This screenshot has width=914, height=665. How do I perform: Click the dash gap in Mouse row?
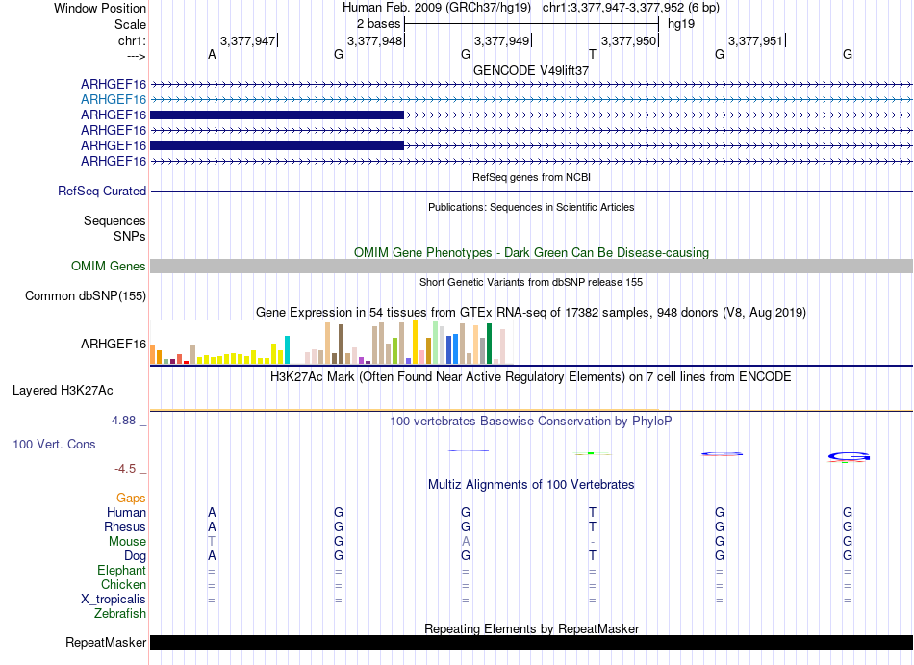[593, 542]
